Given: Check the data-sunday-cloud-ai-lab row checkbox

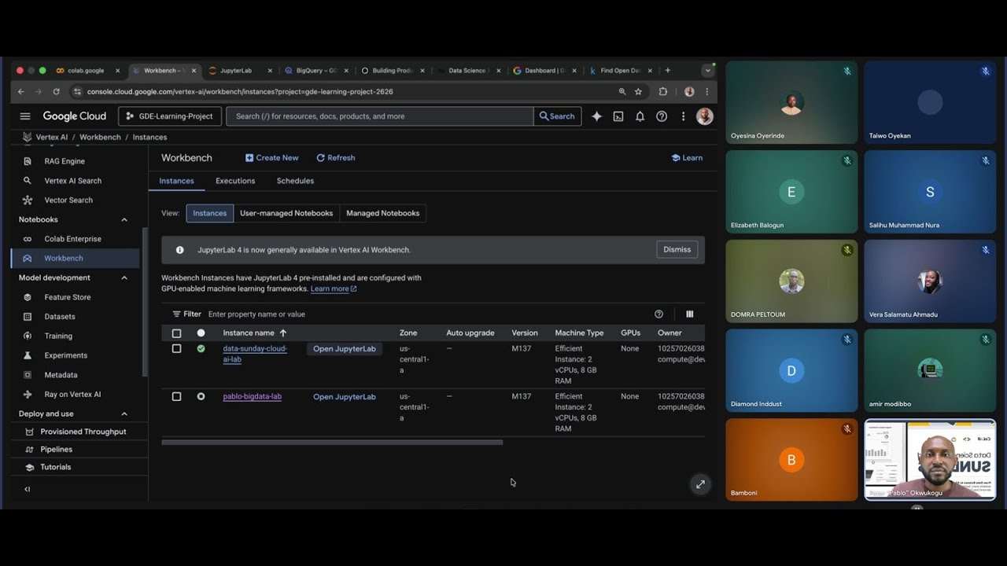Looking at the screenshot, I should pyautogui.click(x=176, y=349).
